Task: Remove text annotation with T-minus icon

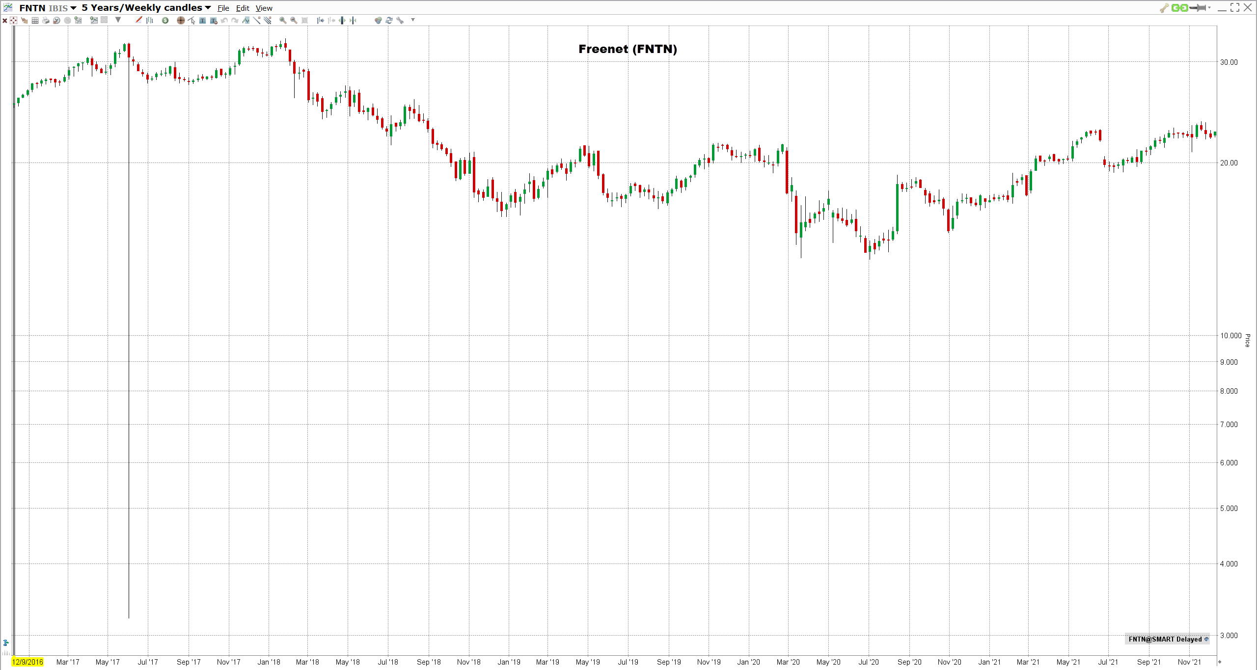Action: click(213, 20)
